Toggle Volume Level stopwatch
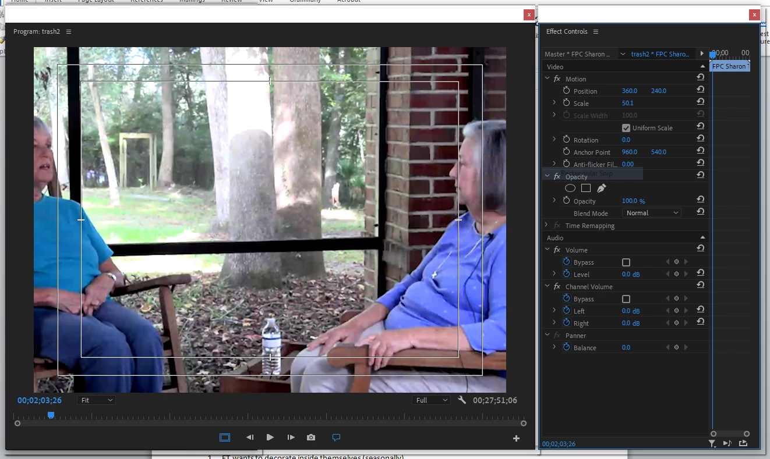770x459 pixels. pyautogui.click(x=567, y=274)
